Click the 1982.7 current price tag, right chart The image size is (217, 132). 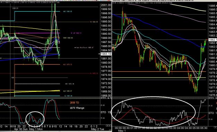click(213, 39)
